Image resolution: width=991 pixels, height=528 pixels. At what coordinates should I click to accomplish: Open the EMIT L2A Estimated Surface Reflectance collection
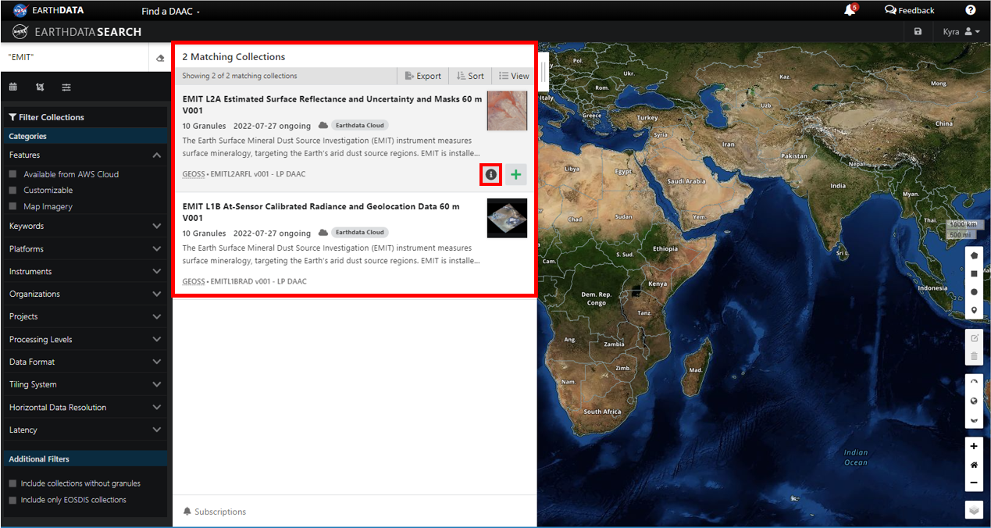[x=332, y=105]
